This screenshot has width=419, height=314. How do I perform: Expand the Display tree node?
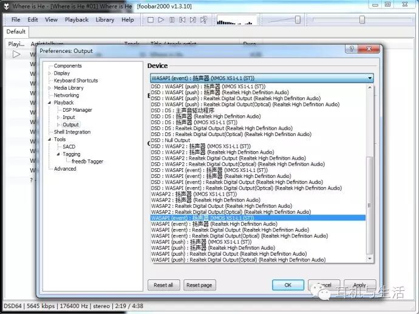pyautogui.click(x=49, y=73)
